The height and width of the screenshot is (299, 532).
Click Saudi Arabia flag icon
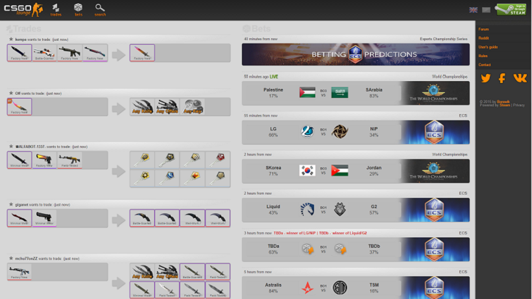339,93
